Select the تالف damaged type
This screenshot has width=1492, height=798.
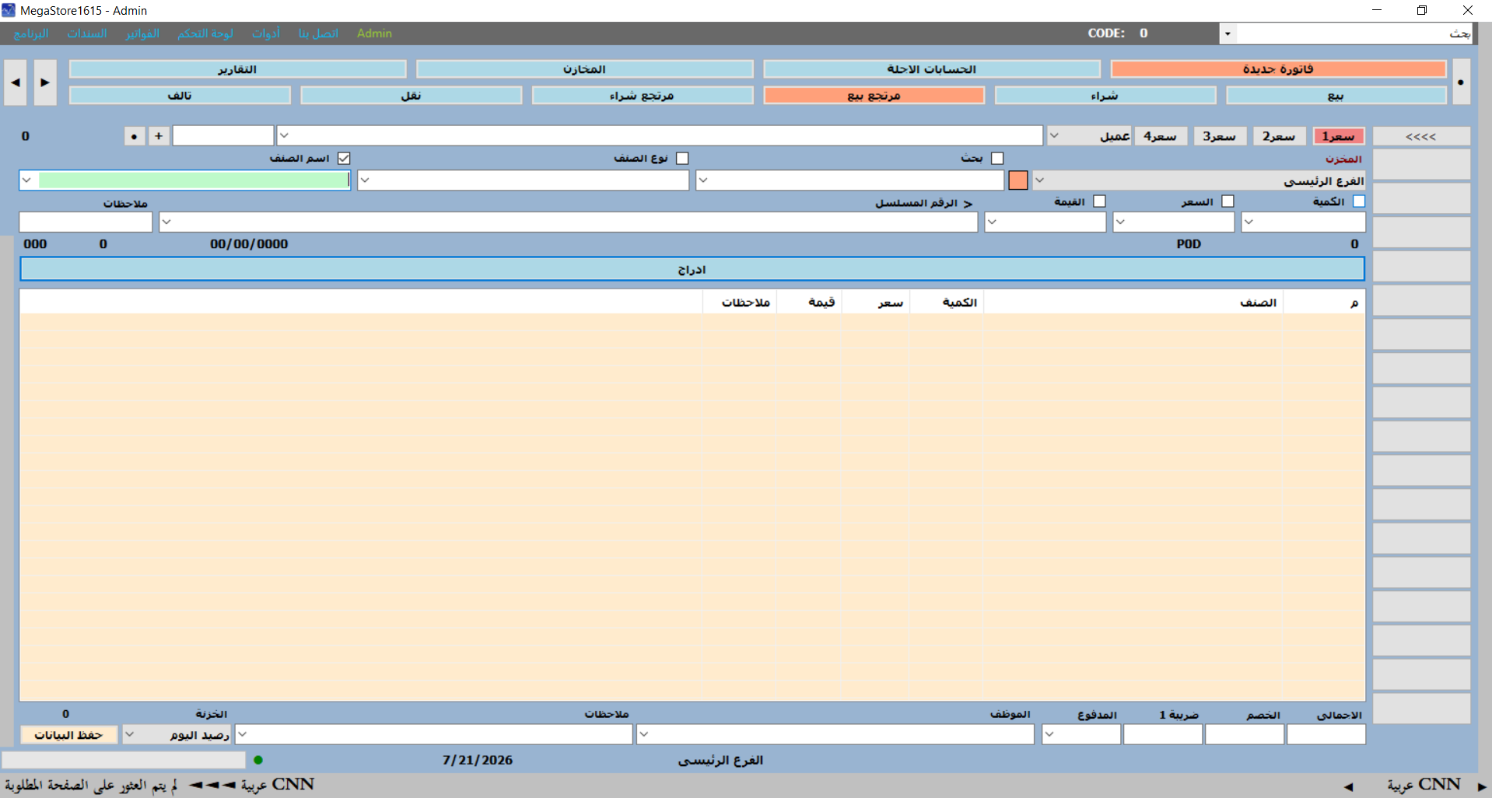pos(180,96)
